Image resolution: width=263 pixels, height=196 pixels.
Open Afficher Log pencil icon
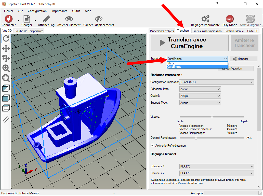click(x=46, y=19)
